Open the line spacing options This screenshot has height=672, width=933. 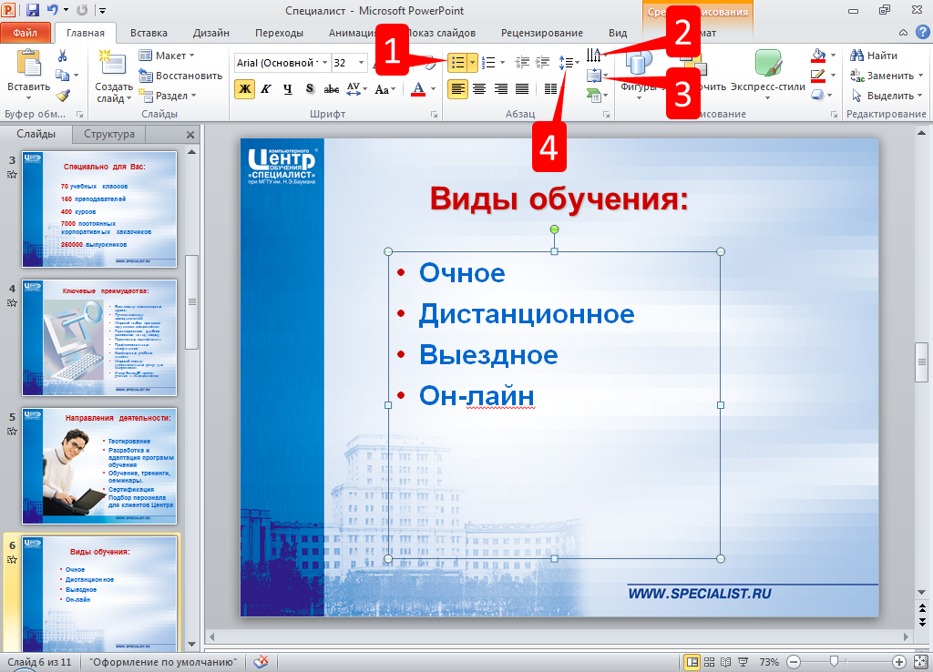tap(569, 63)
